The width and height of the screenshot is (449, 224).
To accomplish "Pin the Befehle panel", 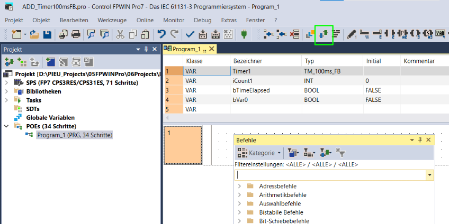I will (x=420, y=139).
